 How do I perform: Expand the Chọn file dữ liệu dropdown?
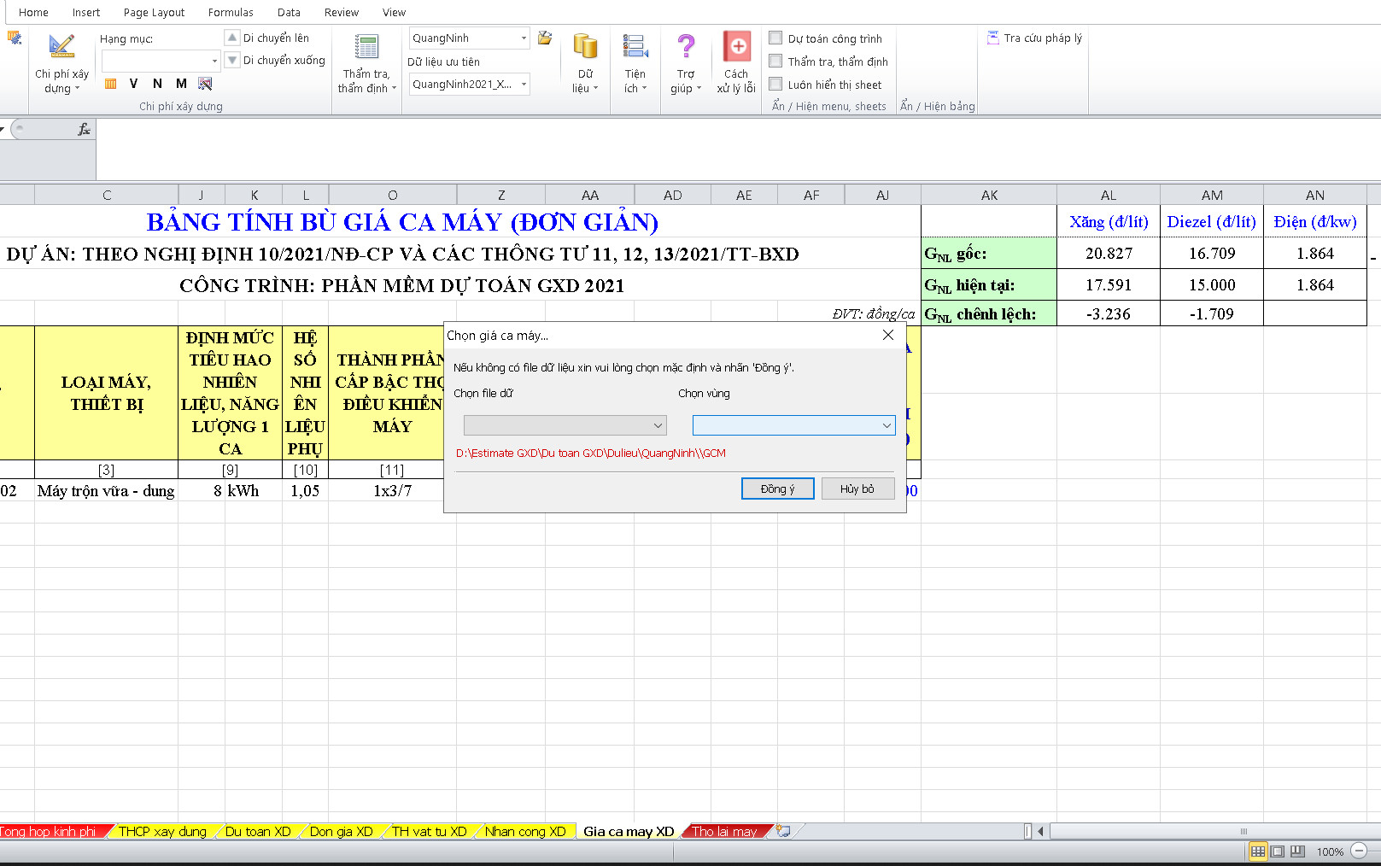click(565, 425)
